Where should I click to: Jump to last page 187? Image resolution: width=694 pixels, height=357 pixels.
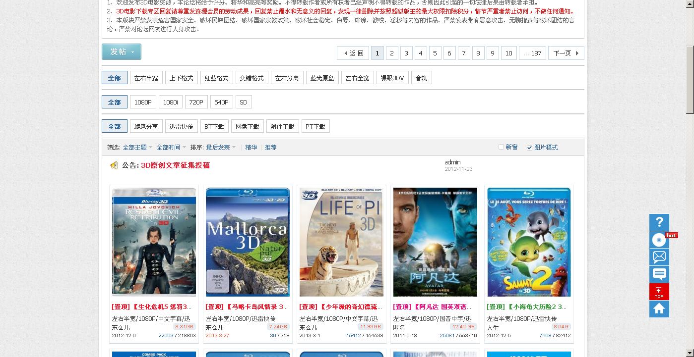pos(533,53)
